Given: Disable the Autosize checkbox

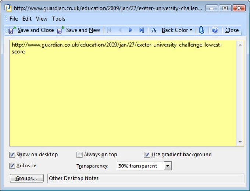Looking at the screenshot, I should [12, 166].
